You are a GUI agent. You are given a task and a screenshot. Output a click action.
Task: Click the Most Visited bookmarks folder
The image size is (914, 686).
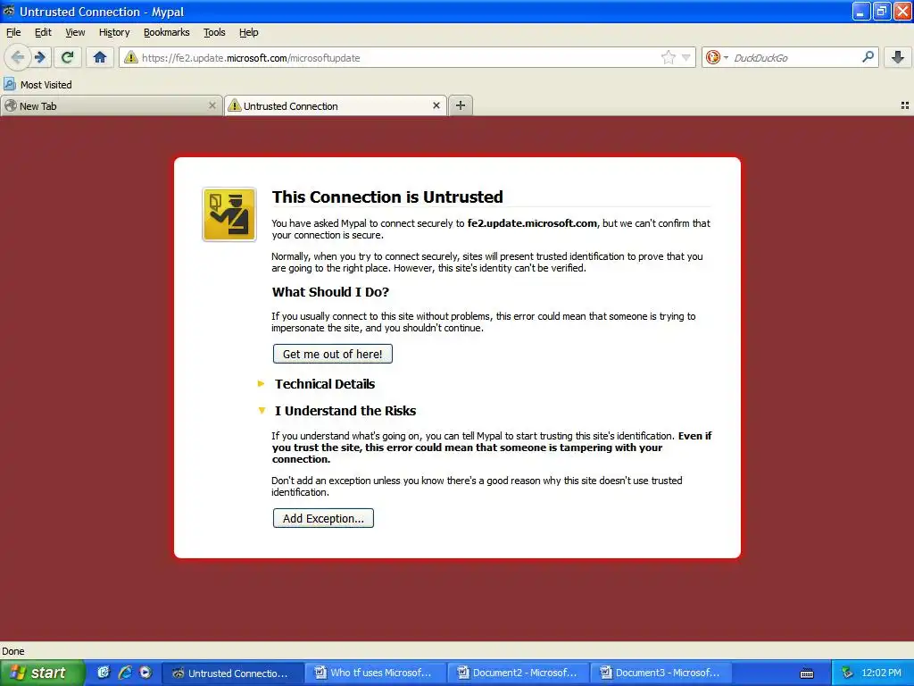coord(37,85)
